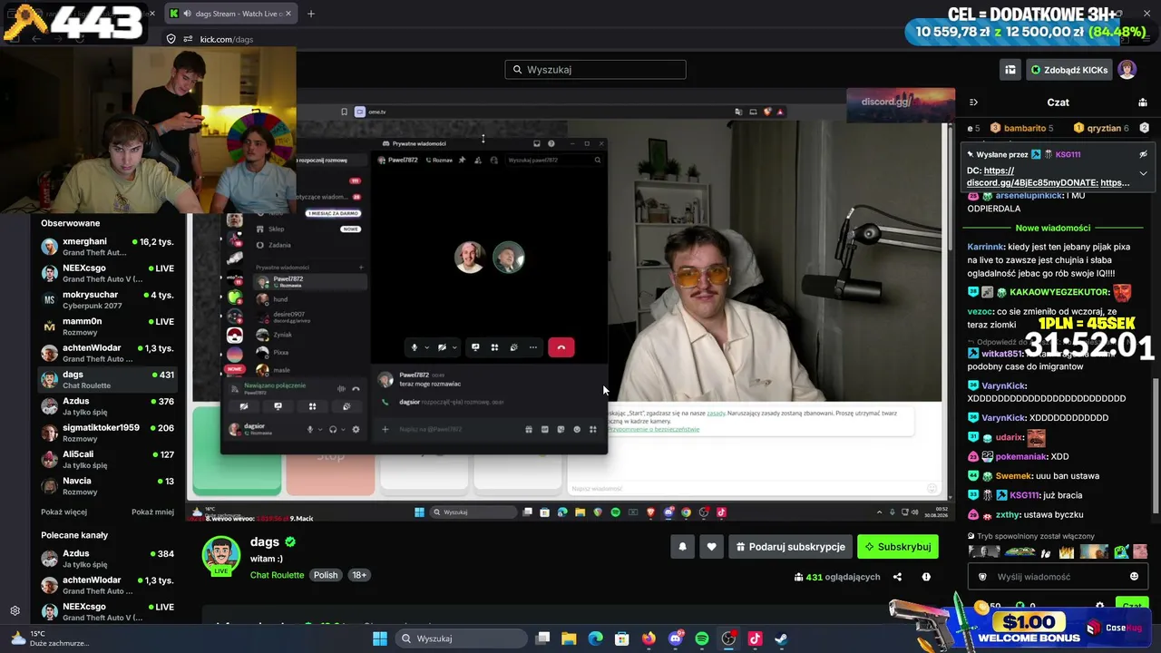Collapse the chat panel
Image resolution: width=1161 pixels, height=653 pixels.
pyautogui.click(x=973, y=102)
